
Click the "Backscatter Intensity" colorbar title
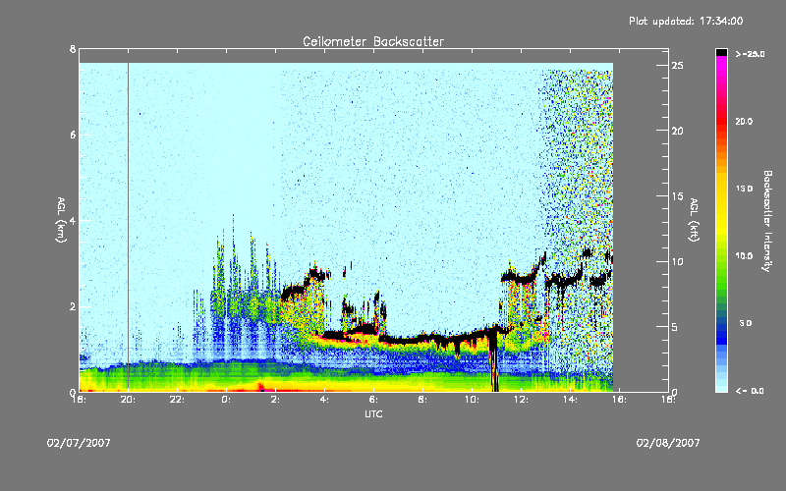point(767,221)
